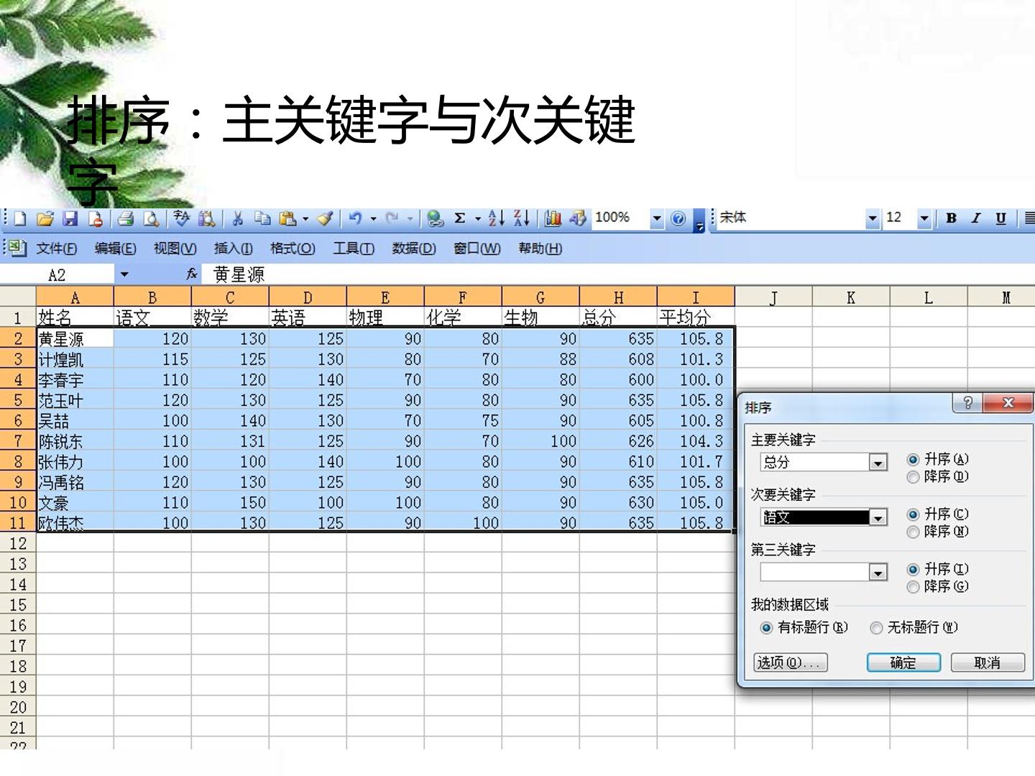The image size is (1035, 776).
Task: Select column H header
Action: click(x=618, y=297)
